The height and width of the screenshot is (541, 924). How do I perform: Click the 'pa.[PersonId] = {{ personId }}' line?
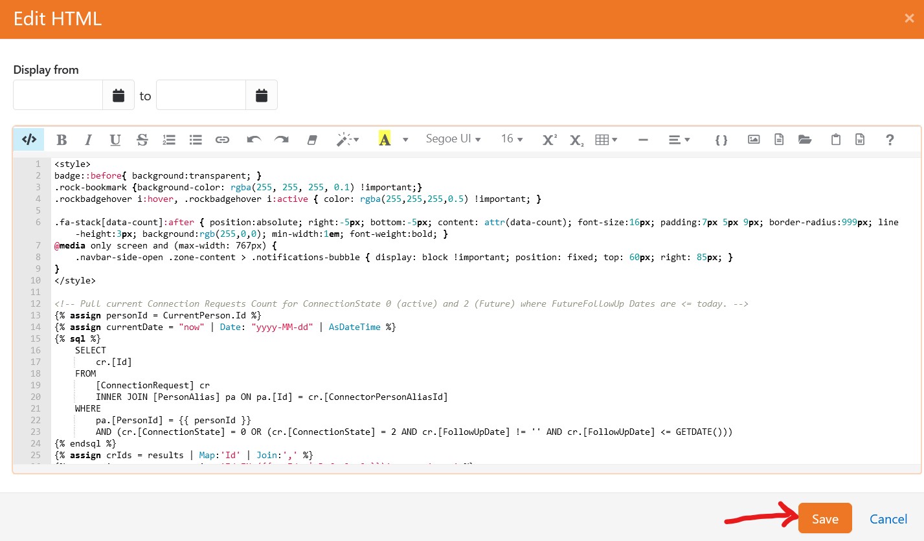[x=174, y=420]
